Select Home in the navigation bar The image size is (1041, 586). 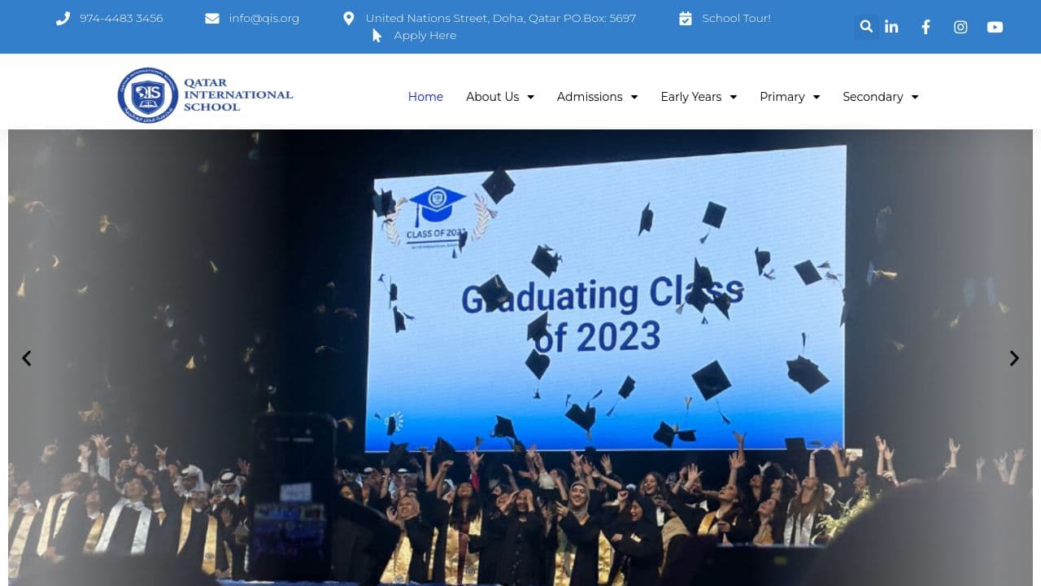[x=425, y=96]
